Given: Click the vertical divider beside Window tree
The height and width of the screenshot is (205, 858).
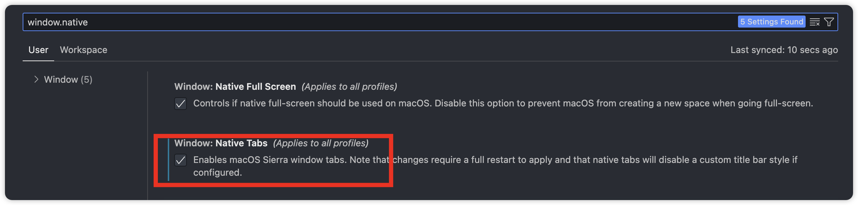Looking at the screenshot, I should tap(148, 136).
